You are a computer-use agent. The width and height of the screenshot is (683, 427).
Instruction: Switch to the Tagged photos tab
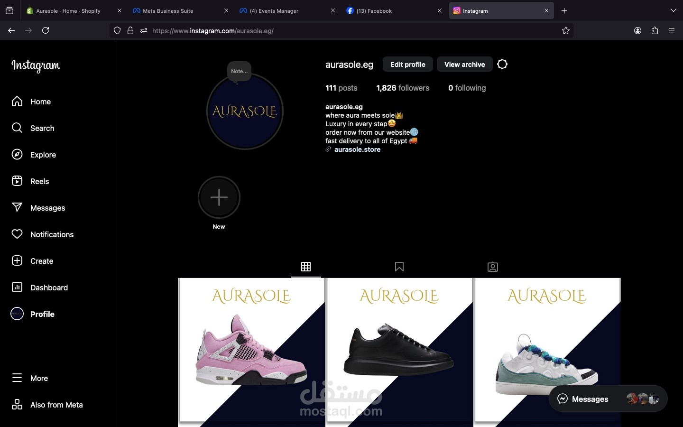[493, 267]
